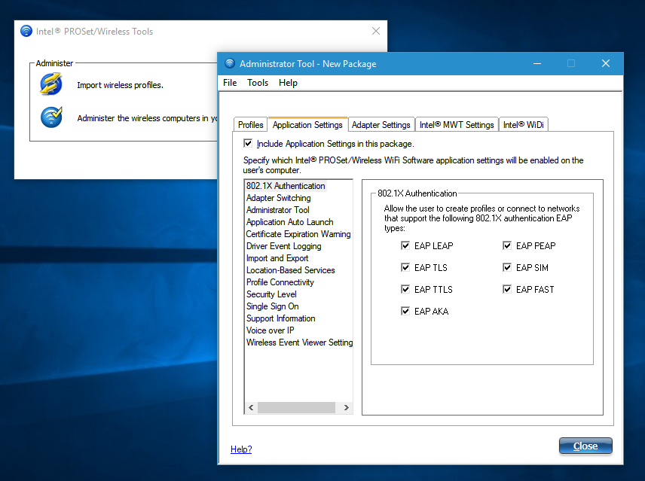Viewport: 645px width, 481px height.
Task: Minimize the Administrator Tool window
Action: point(537,64)
